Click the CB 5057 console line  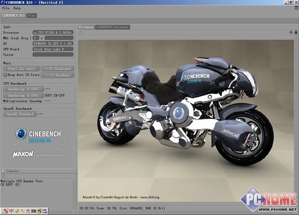[10, 185]
